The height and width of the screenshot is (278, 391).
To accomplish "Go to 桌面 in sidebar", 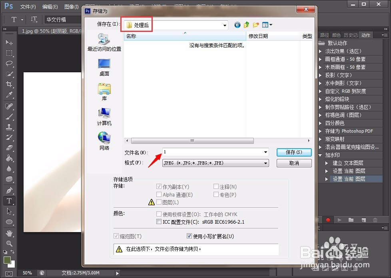I will (x=104, y=67).
